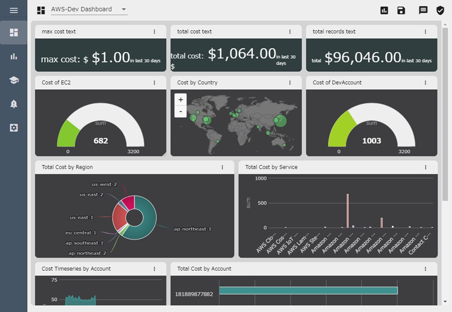The width and height of the screenshot is (452, 312).
Task: Click the eu-central-1 donut label
Action: (x=81, y=233)
